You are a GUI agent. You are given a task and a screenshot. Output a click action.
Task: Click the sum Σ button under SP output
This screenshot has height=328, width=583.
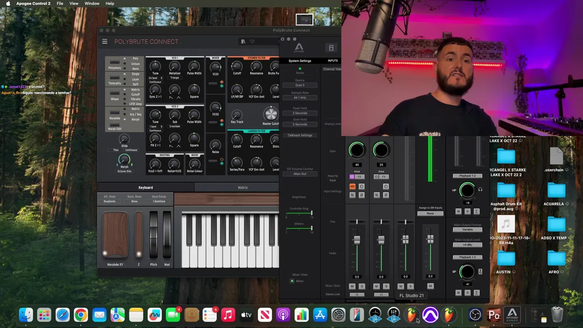[476, 292]
